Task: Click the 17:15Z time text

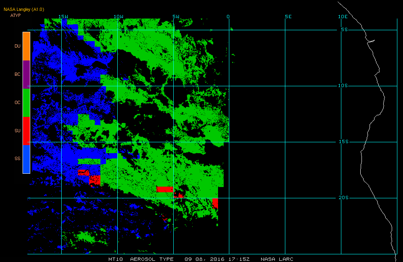Action: click(239, 259)
